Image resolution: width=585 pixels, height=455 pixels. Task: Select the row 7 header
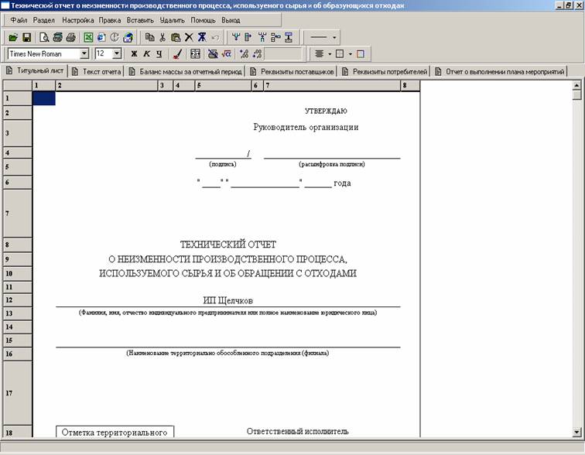point(8,214)
